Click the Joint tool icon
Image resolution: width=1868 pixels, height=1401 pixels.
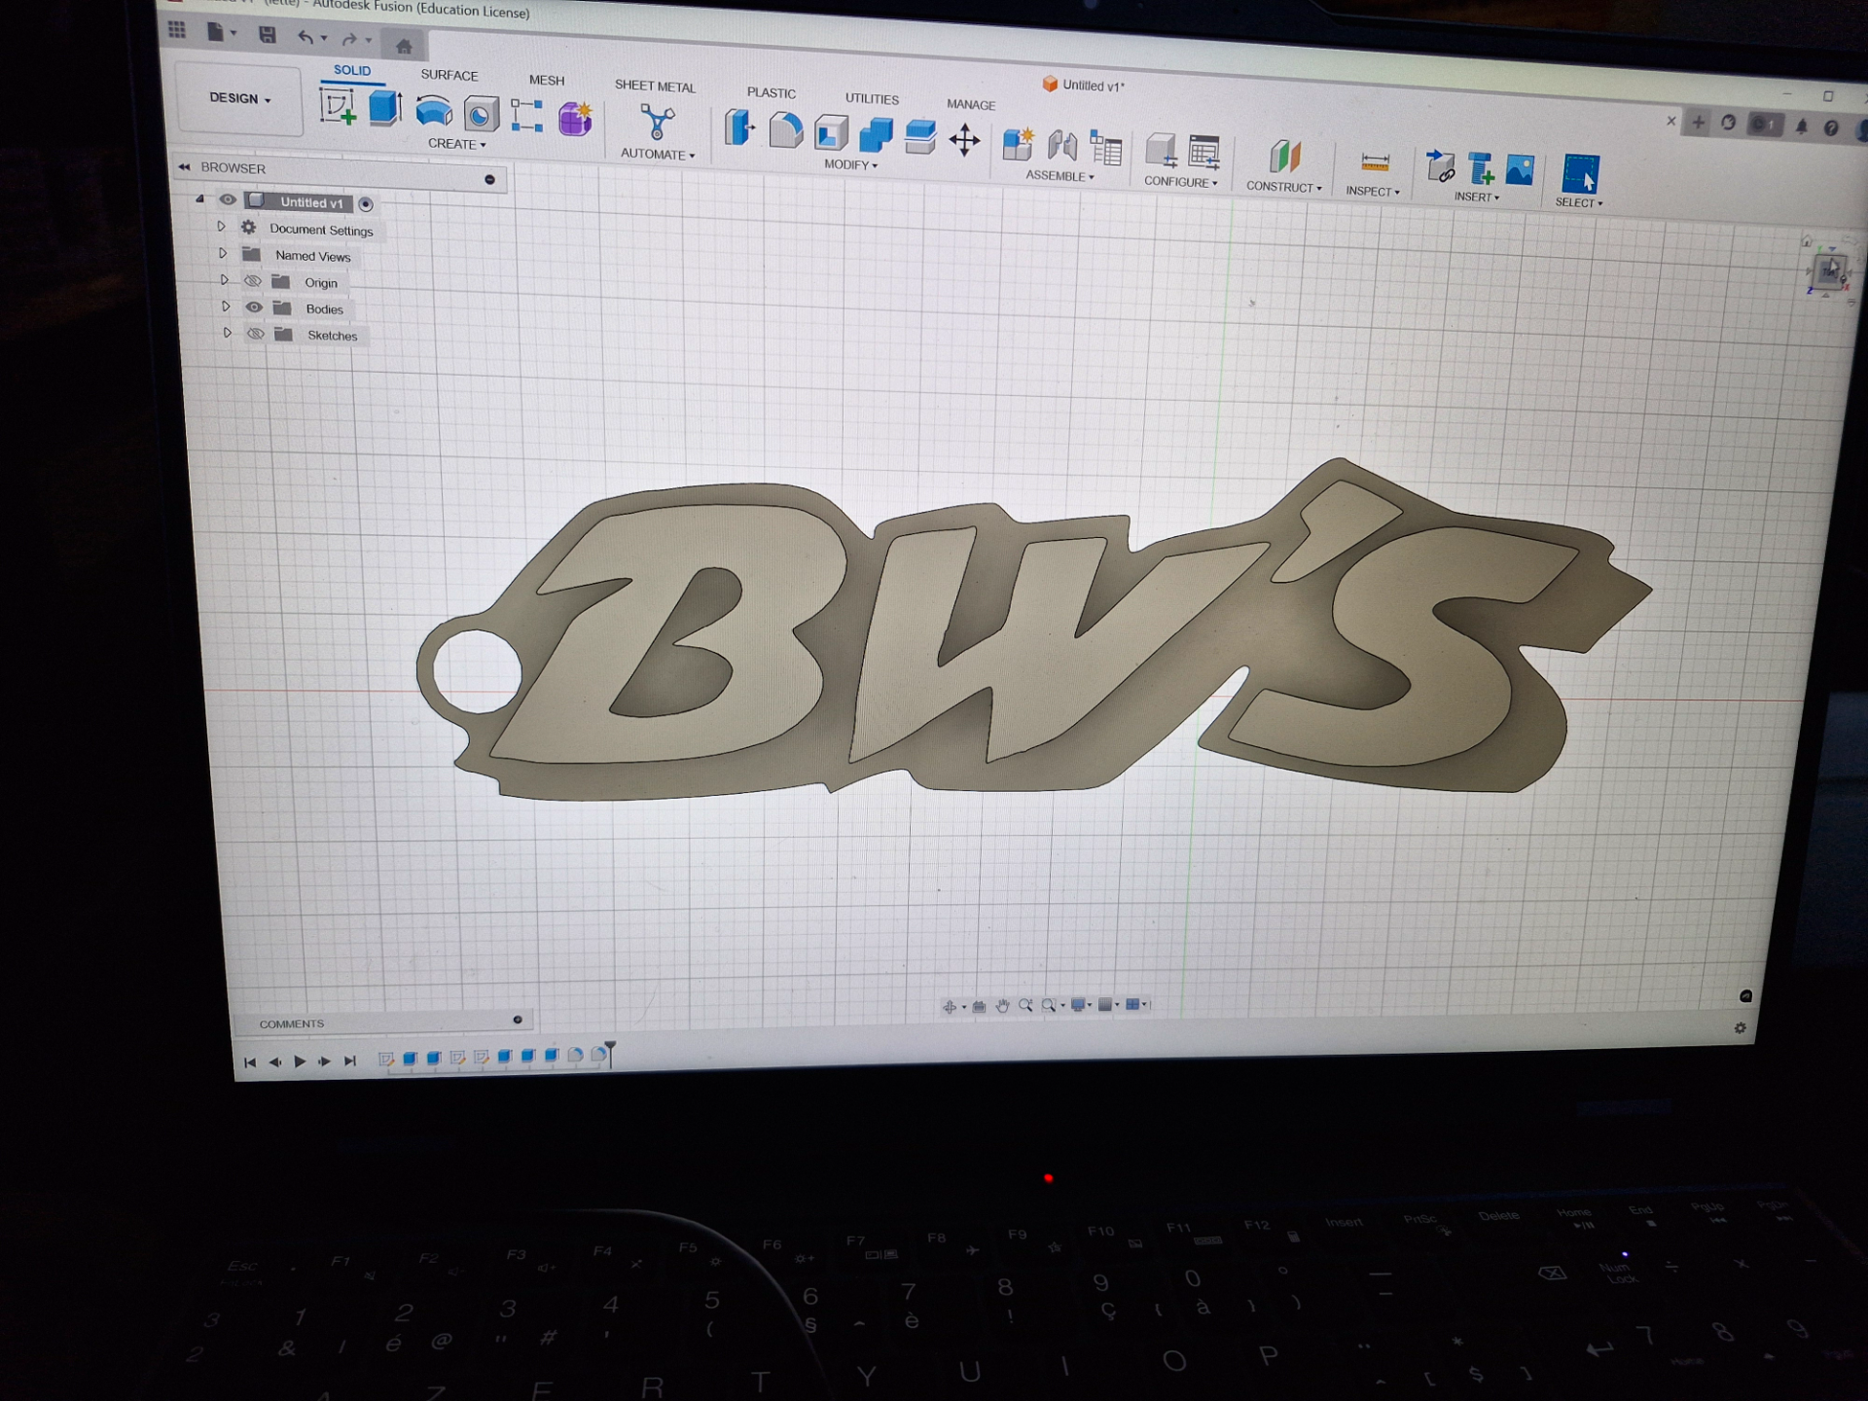[1061, 146]
